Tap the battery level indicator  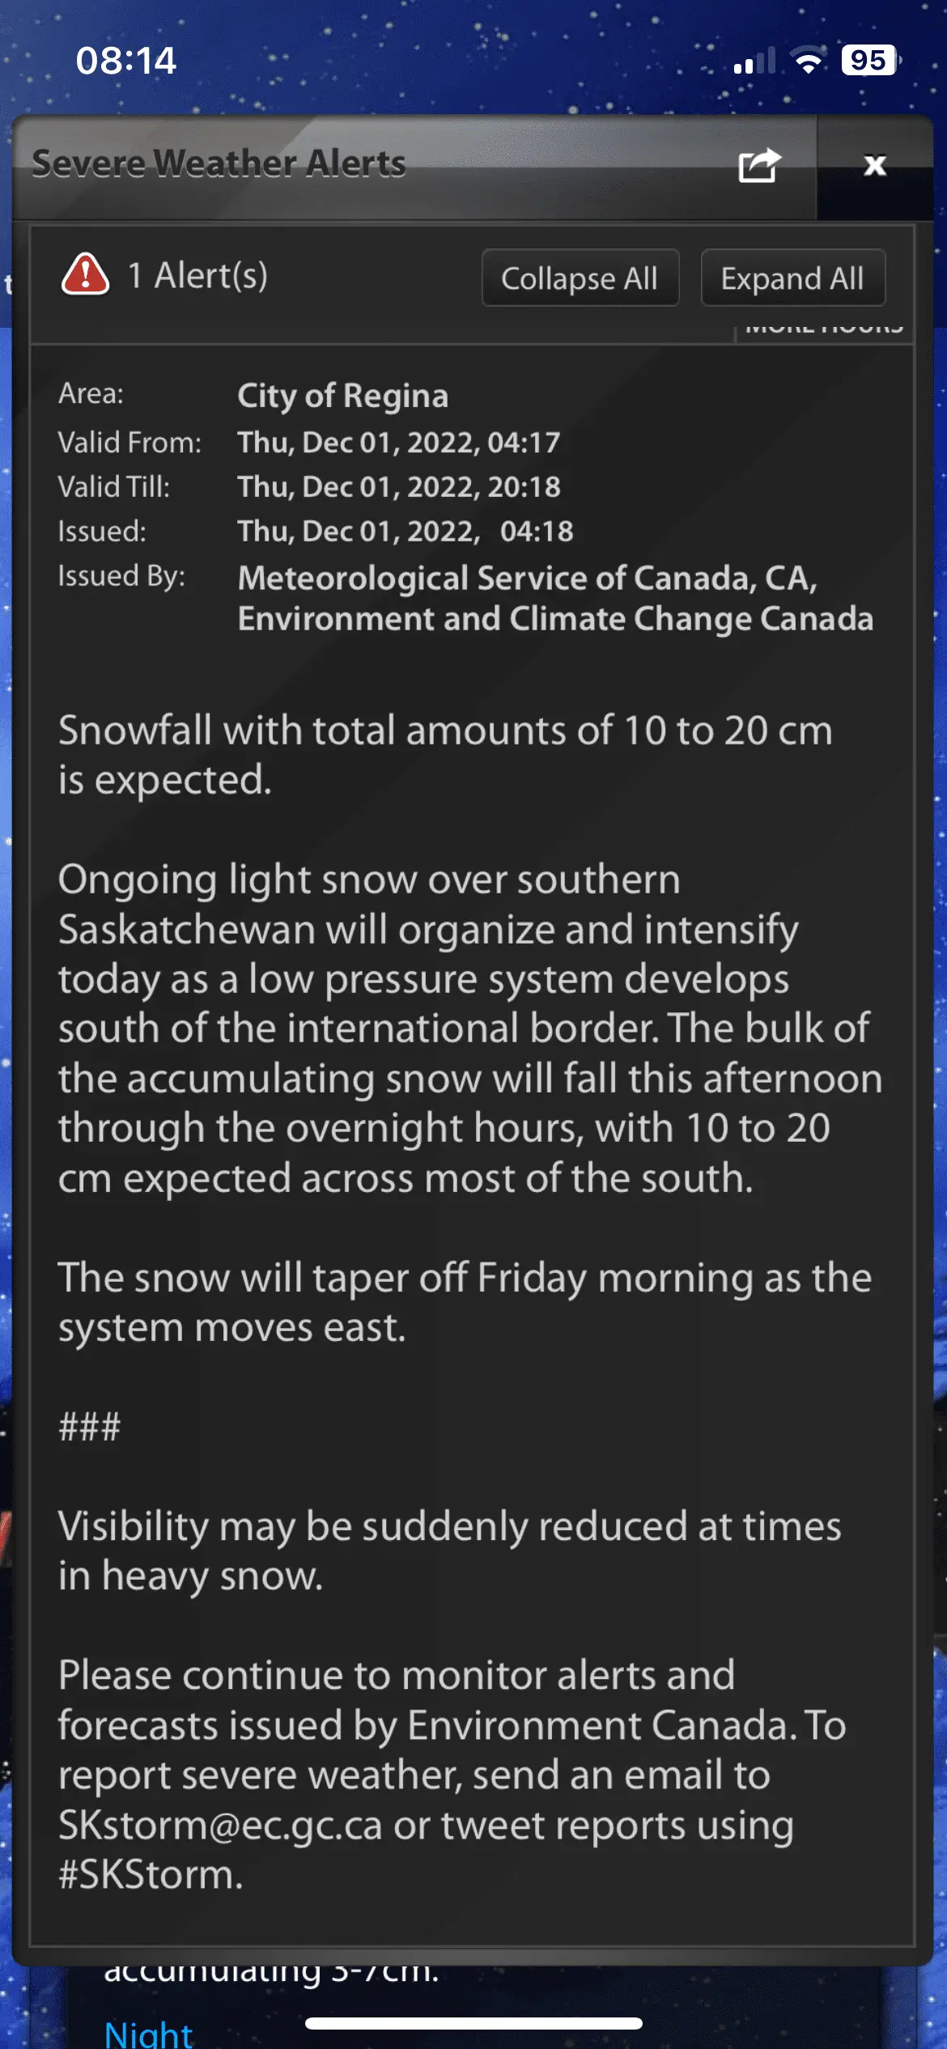click(870, 61)
